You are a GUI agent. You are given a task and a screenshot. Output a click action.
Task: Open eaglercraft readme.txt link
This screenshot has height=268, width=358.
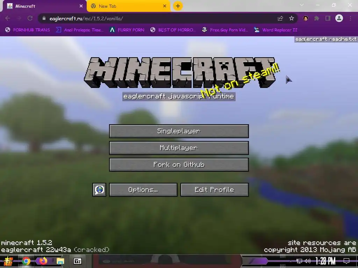pos(326,39)
